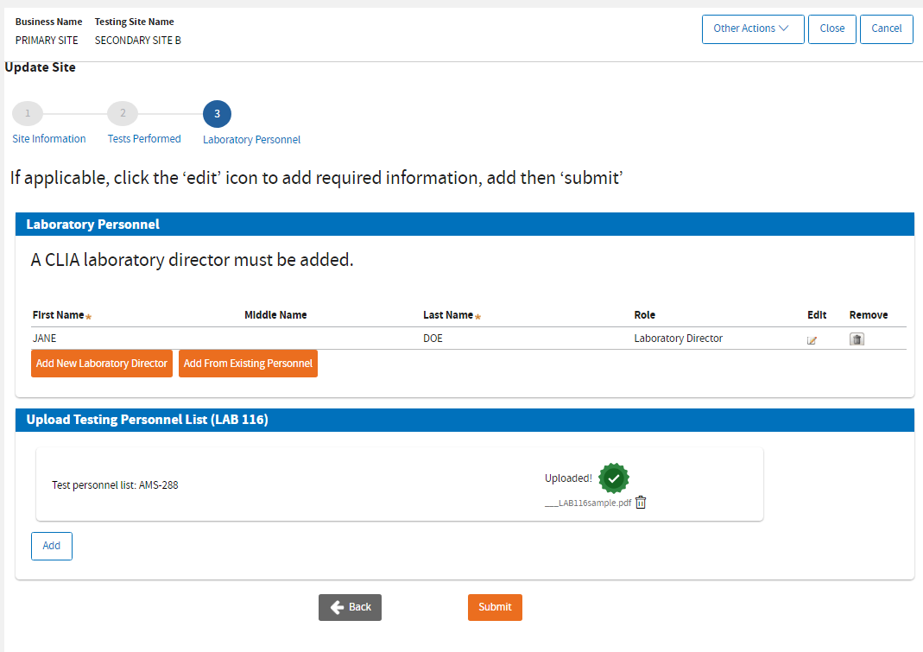The image size is (923, 652).
Task: Go to step 2 circle
Action: tap(123, 113)
